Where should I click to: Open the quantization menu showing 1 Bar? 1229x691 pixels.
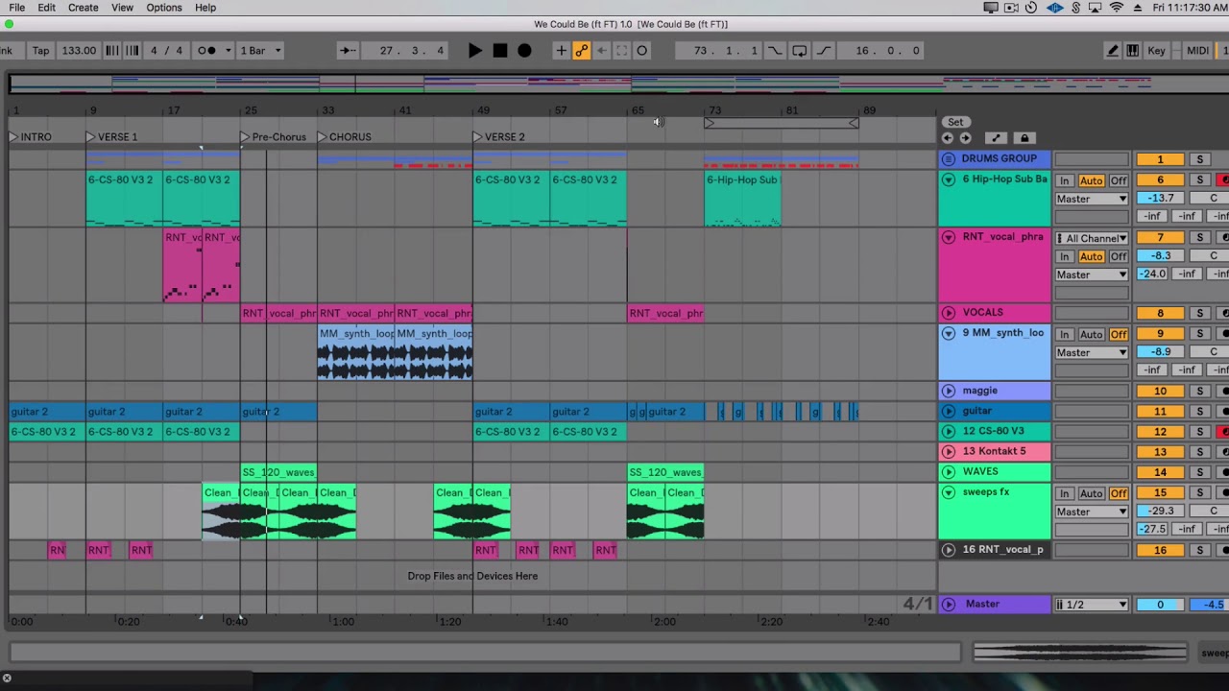[x=260, y=51]
